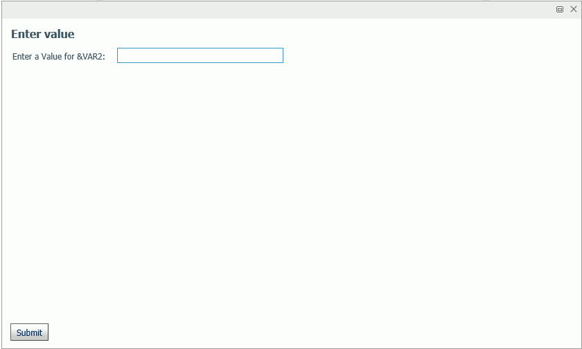Click the gray dialog title bar

pos(279,10)
